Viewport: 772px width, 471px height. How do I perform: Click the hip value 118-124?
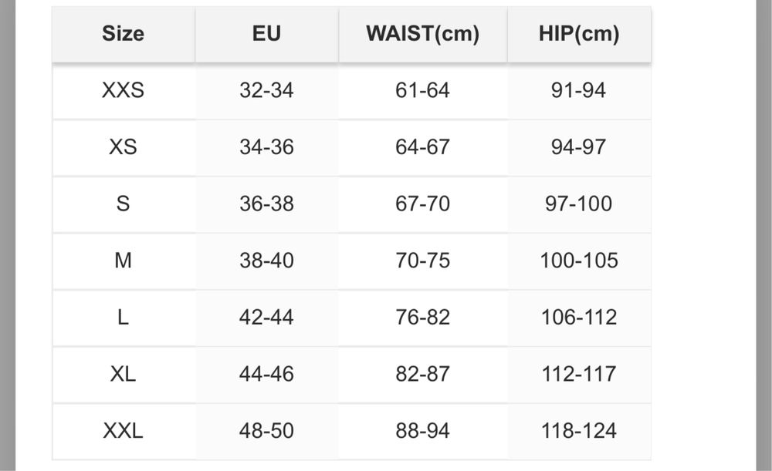[579, 431]
